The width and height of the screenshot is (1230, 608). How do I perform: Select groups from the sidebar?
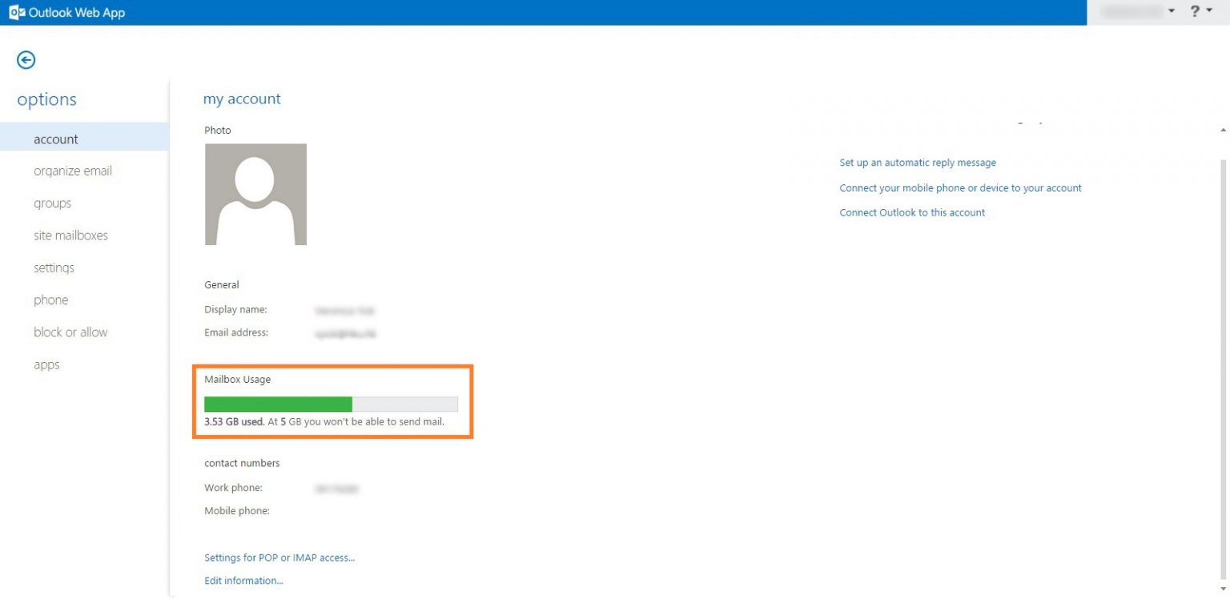[52, 203]
